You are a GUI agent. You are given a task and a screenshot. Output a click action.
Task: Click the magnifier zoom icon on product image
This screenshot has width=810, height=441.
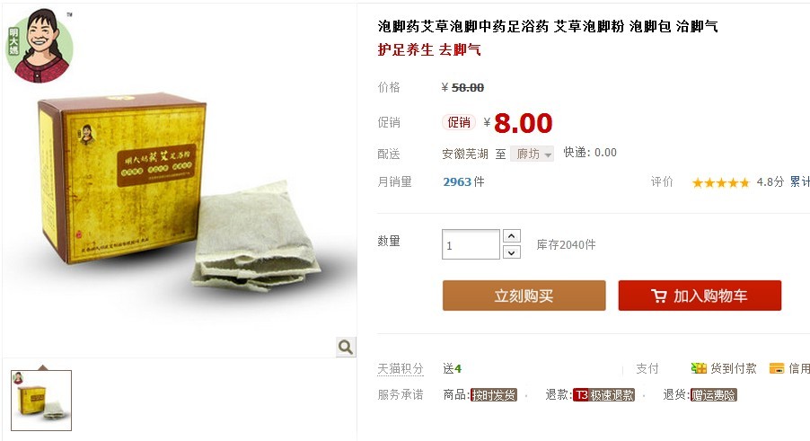[x=346, y=347]
